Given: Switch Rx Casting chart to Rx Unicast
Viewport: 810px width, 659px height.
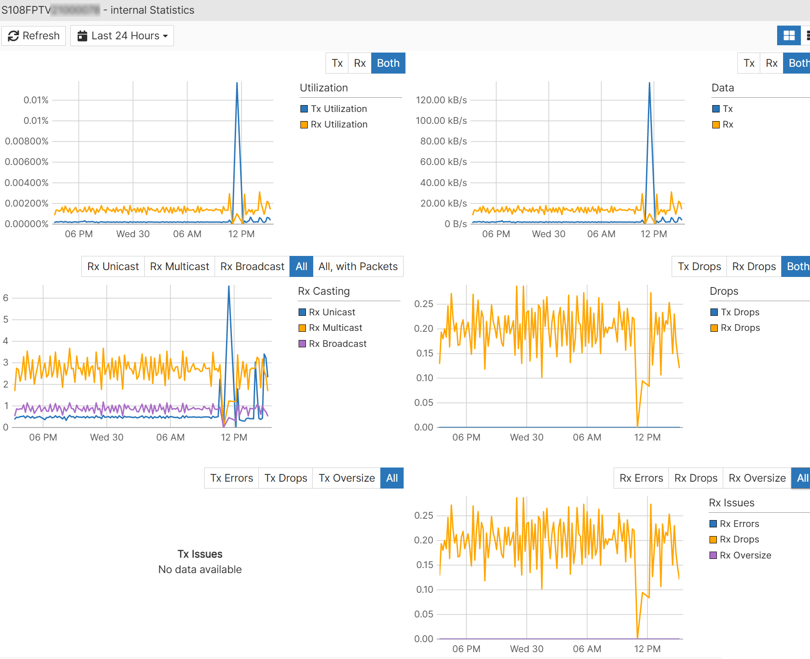Looking at the screenshot, I should [113, 266].
